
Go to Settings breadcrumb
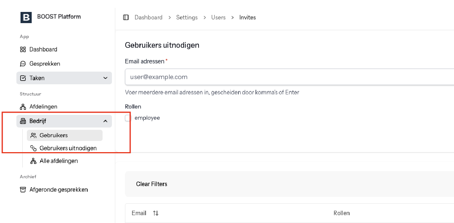tap(187, 18)
